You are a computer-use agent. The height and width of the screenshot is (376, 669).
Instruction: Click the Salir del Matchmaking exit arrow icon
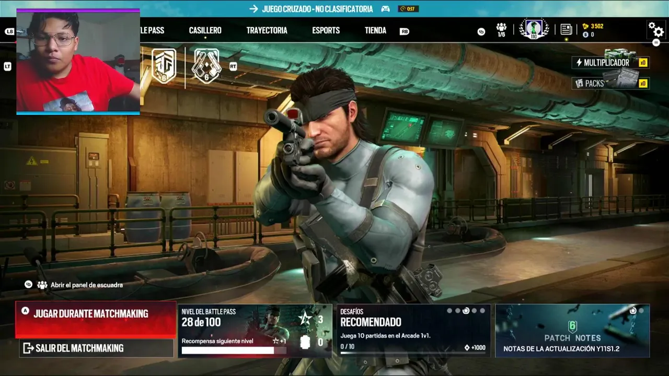(28, 348)
